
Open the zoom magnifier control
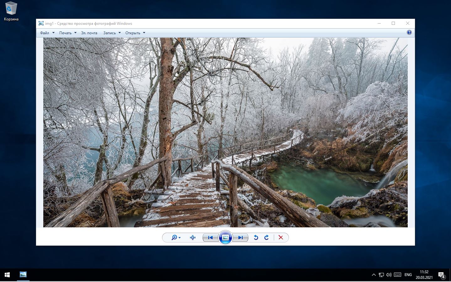pyautogui.click(x=176, y=237)
